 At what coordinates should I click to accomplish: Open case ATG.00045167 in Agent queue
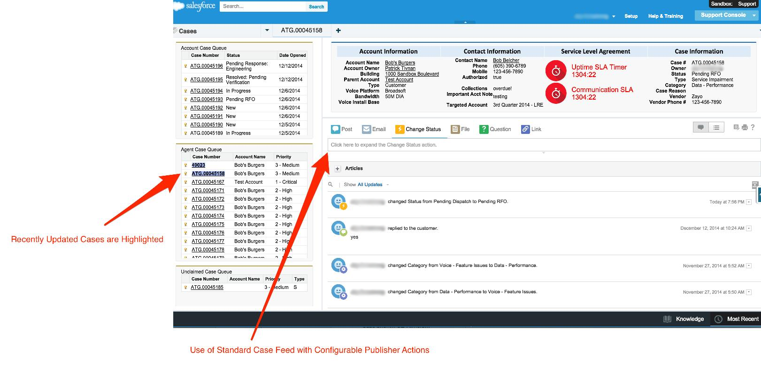tap(208, 182)
